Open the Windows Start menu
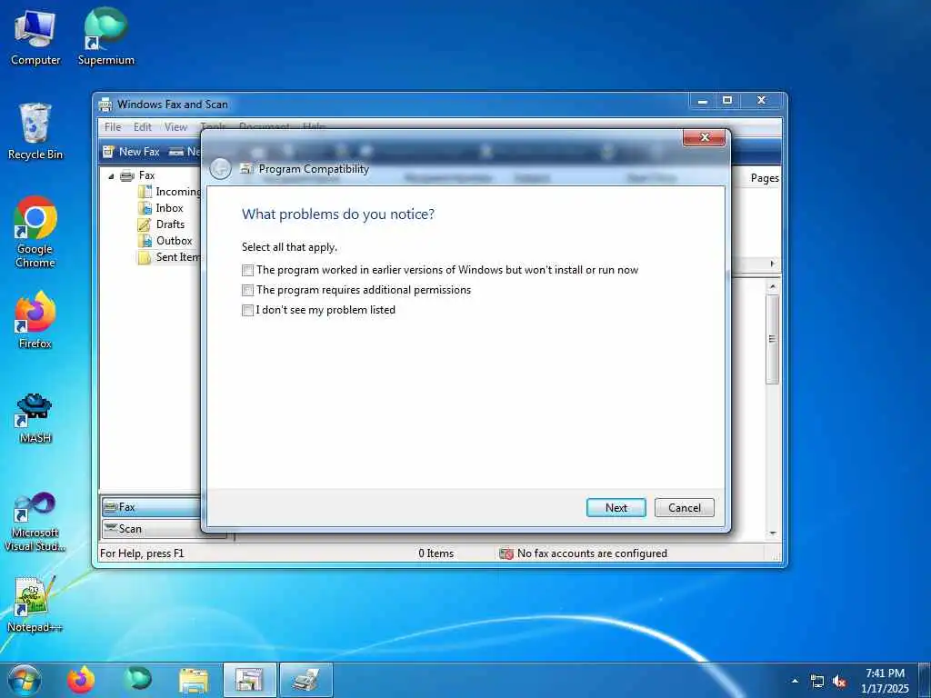This screenshot has height=698, width=931. (25, 680)
